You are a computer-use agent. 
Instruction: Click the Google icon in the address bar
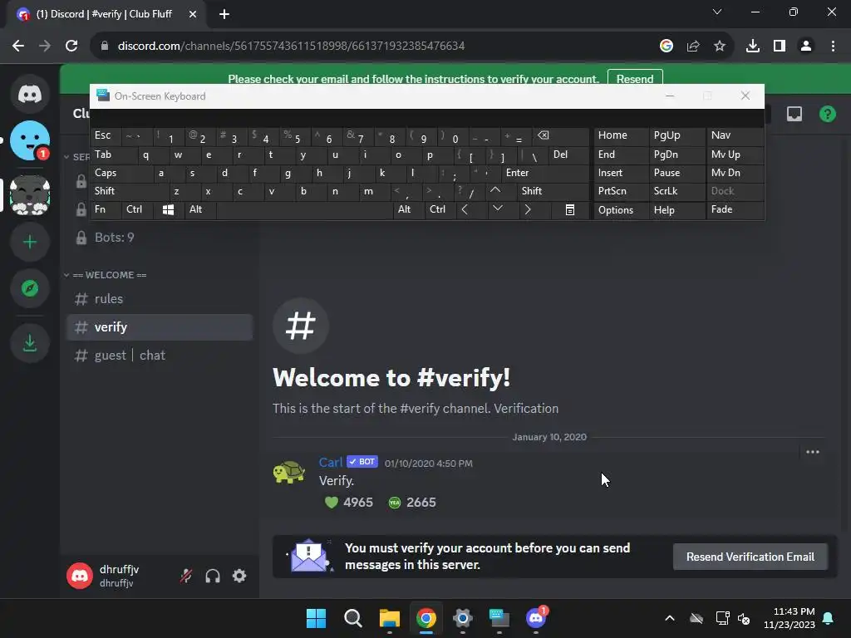(x=667, y=47)
